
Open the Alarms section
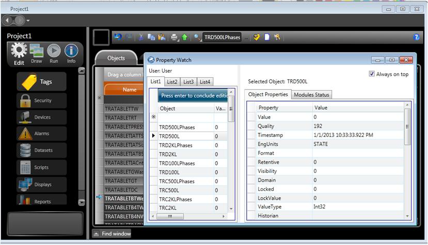42,134
